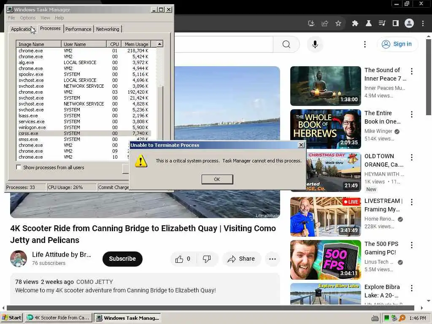
Task: Open the Applications tab in Task Manager
Action: [x=23, y=29]
